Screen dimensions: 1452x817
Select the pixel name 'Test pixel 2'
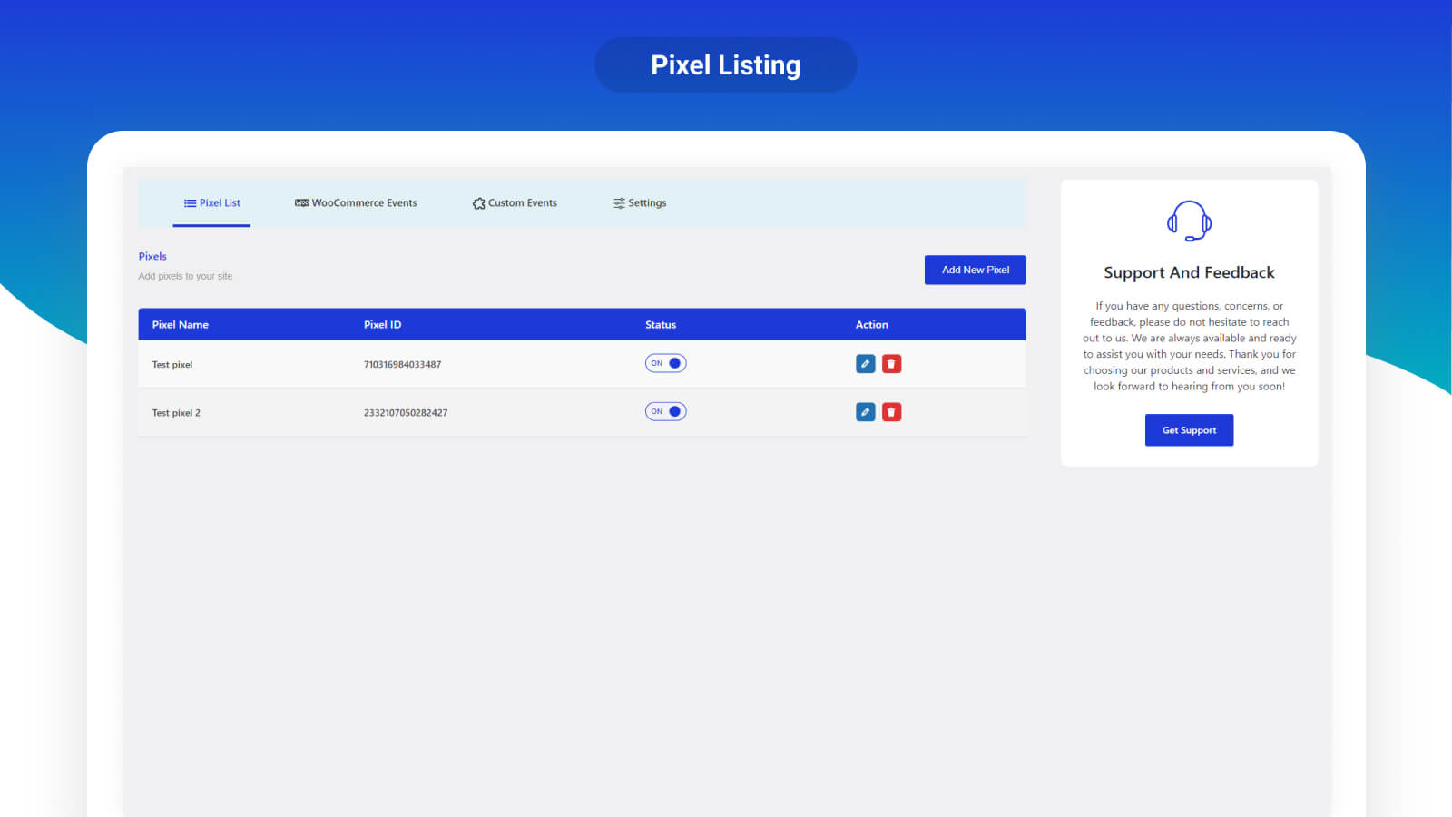click(x=176, y=413)
